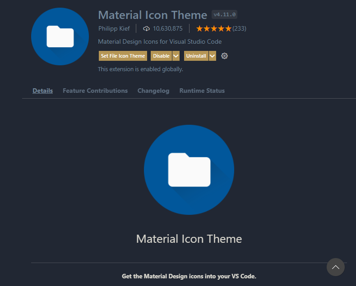Switch to the Details tab
356x286 pixels.
[43, 91]
